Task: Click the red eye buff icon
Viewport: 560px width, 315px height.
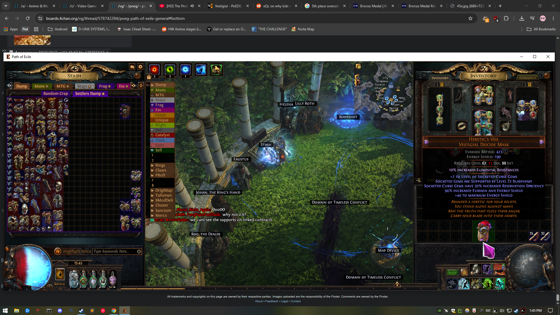Action: pos(154,69)
